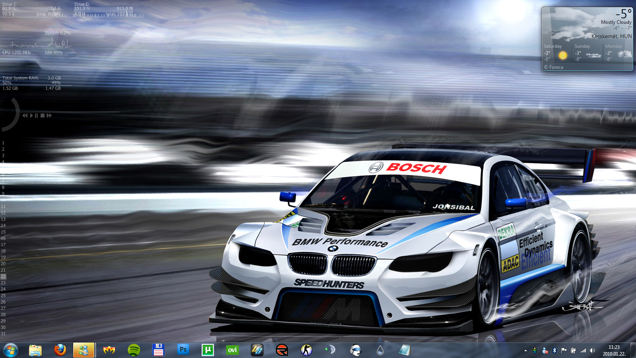Viewport: 636px width, 358px height.
Task: Play the track in media widget
Action: (31, 115)
